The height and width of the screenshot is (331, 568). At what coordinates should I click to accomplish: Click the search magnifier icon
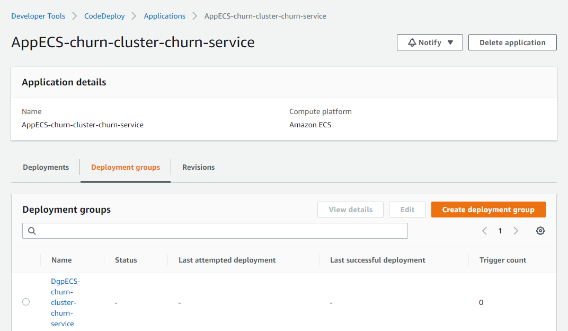click(x=32, y=231)
